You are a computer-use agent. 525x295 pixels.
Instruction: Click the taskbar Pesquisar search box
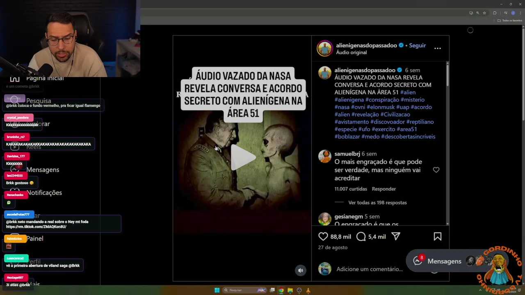[x=244, y=290]
